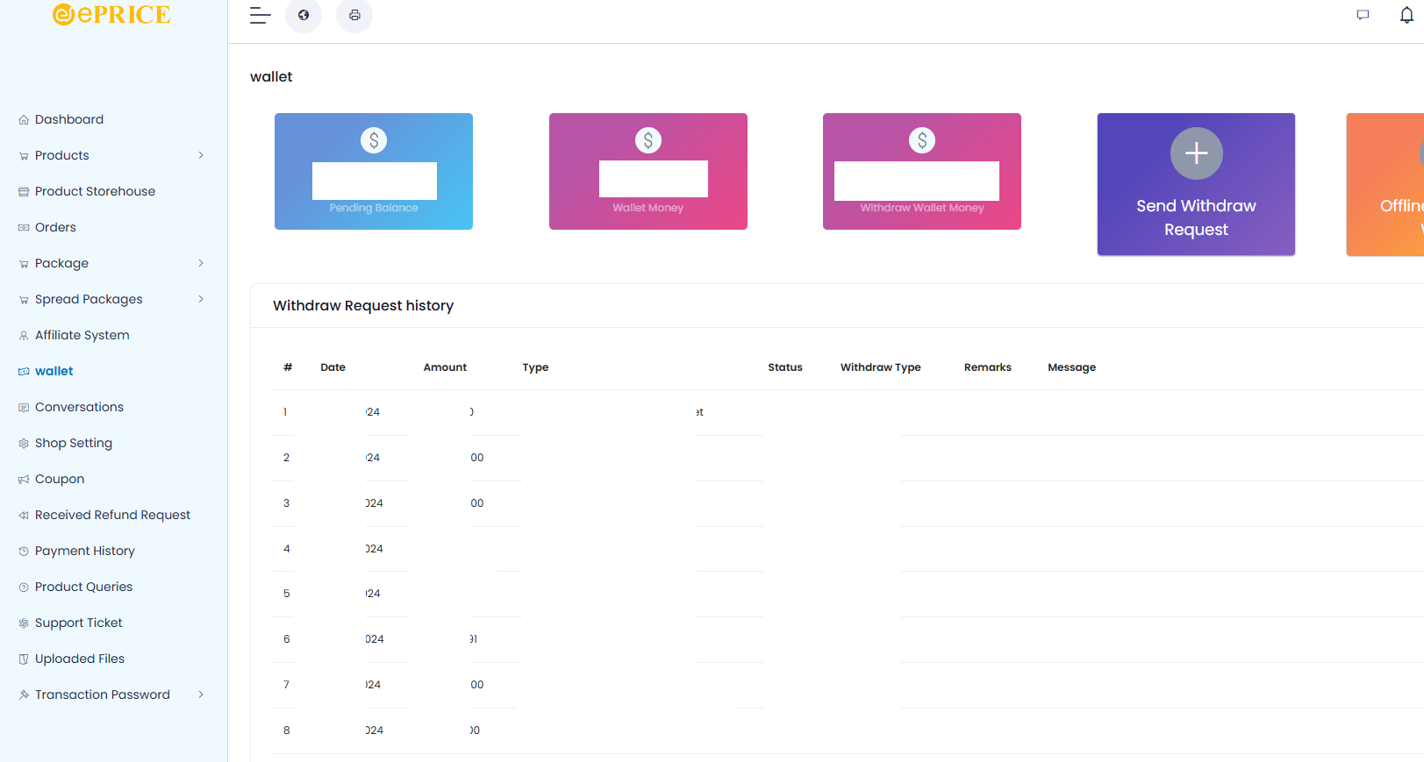The height and width of the screenshot is (762, 1424).
Task: Expand the Spread Packages submenu chevron
Action: pos(201,299)
